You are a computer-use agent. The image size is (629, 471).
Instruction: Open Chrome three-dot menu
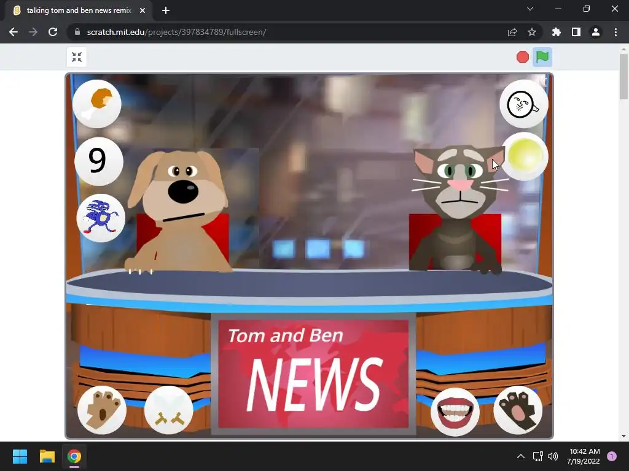click(615, 32)
